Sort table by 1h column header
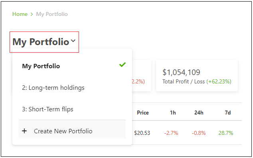This screenshot has width=253, height=158. click(173, 113)
